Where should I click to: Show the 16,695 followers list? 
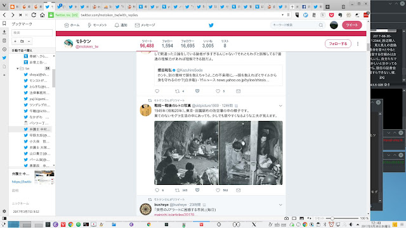(188, 44)
